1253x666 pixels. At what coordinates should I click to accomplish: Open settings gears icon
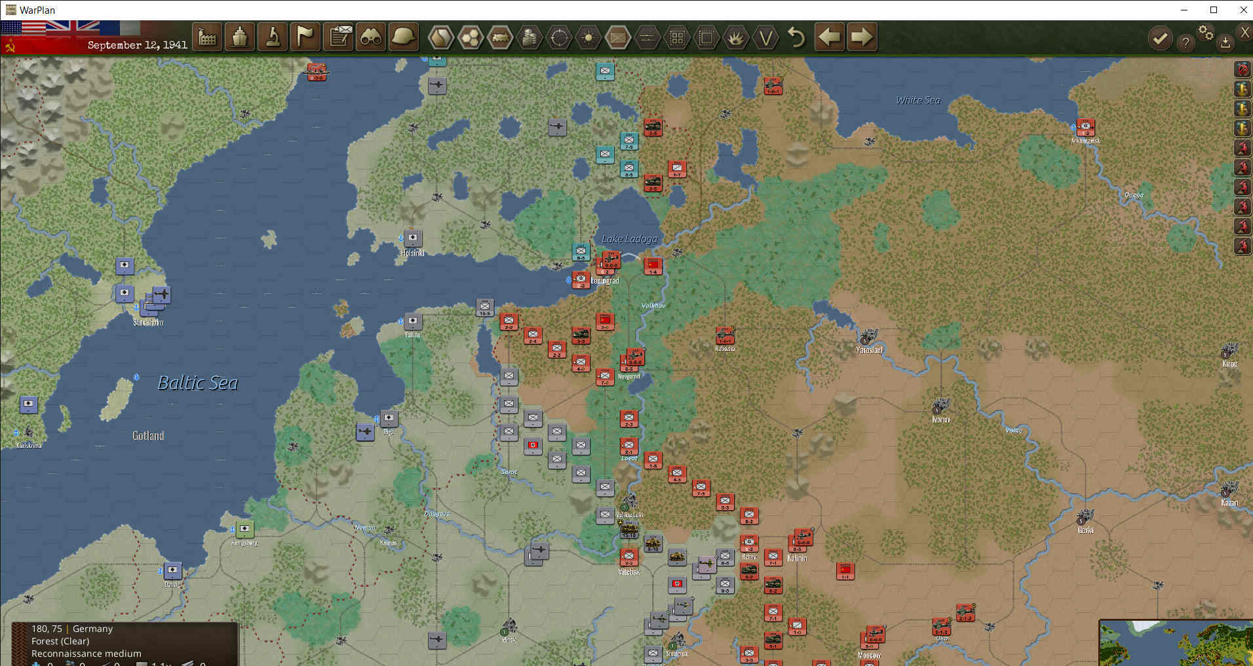(1206, 31)
